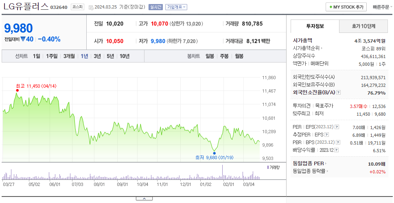Viewport: 394px width, 203px height.
Task: Show the 일봉 candle chart
Action: coord(210,56)
